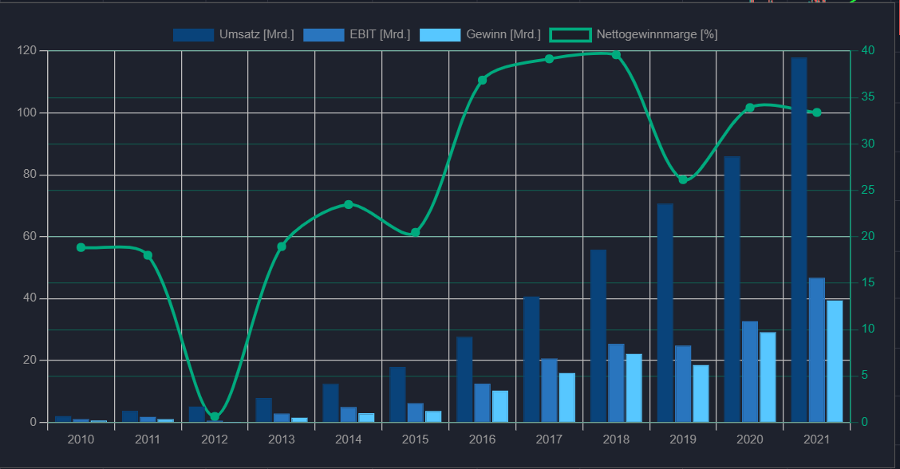This screenshot has width=900, height=469.
Task: Toggle the Nettogewinnmarge [%] legend box
Action: pyautogui.click(x=570, y=35)
